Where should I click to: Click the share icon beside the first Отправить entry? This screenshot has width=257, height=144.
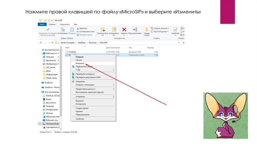(x=73, y=82)
